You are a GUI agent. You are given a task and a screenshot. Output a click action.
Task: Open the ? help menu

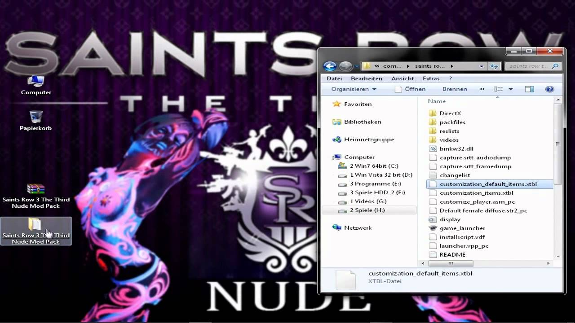451,79
